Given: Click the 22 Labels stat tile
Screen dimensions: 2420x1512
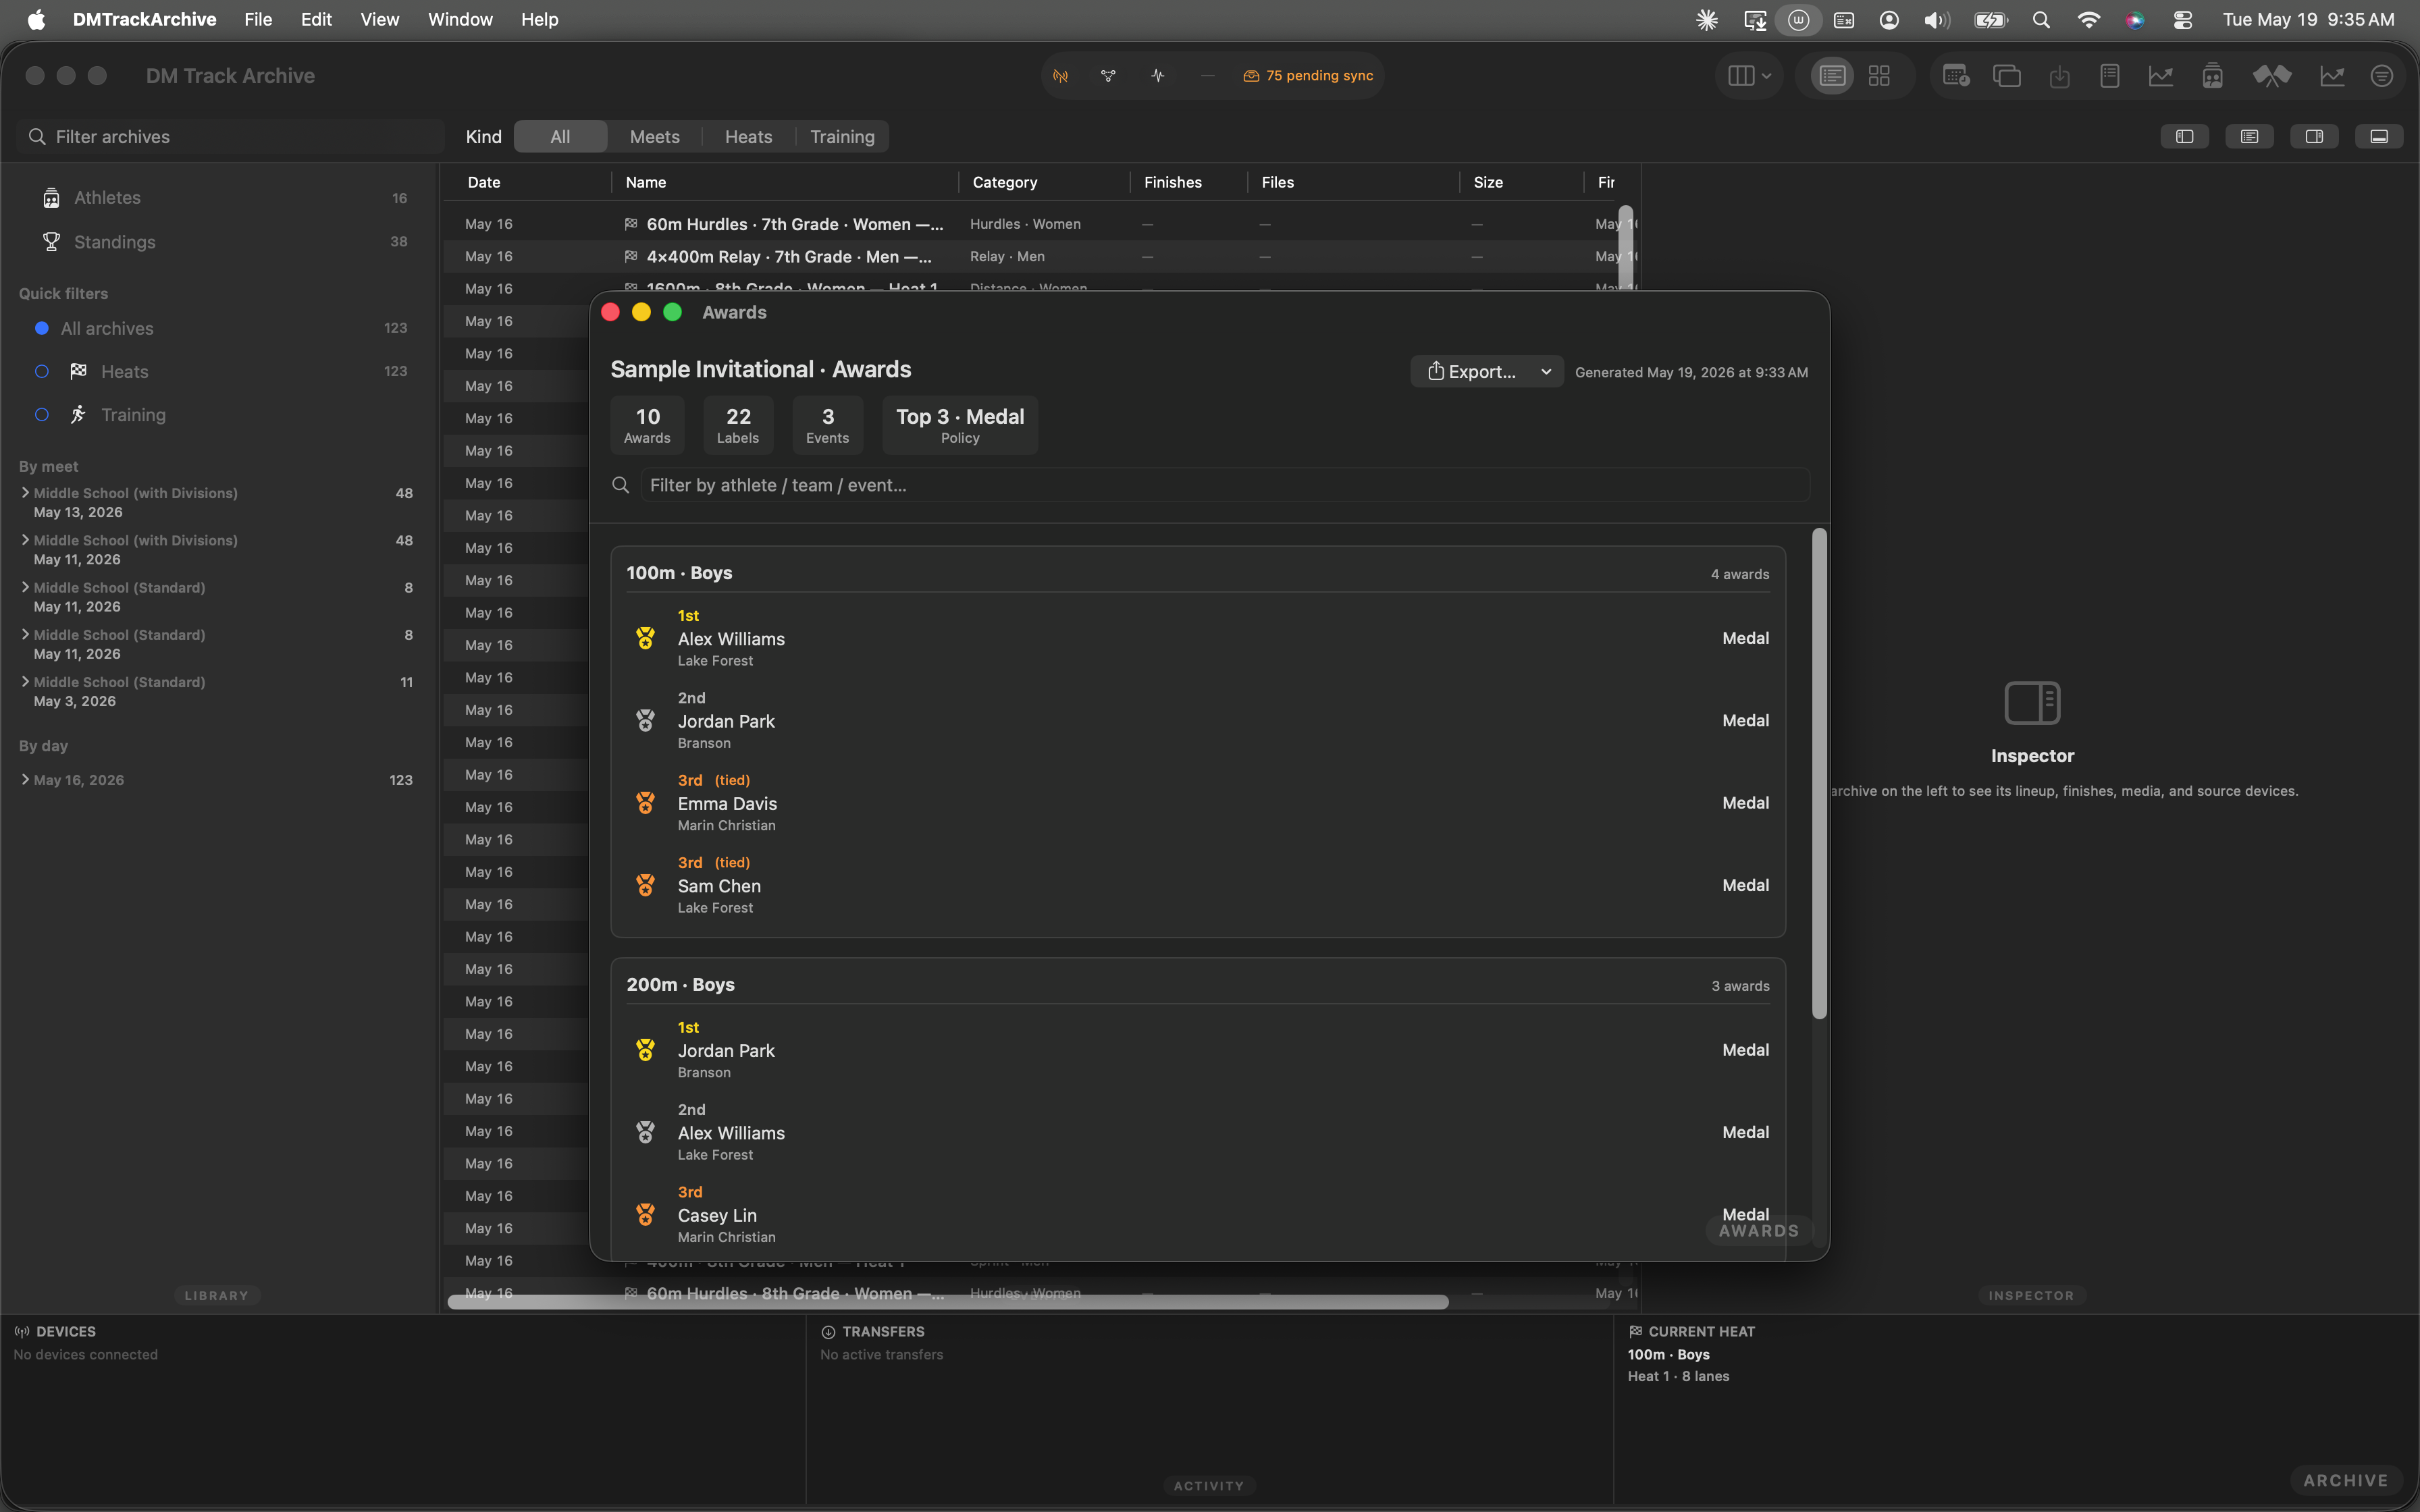Looking at the screenshot, I should (738, 425).
